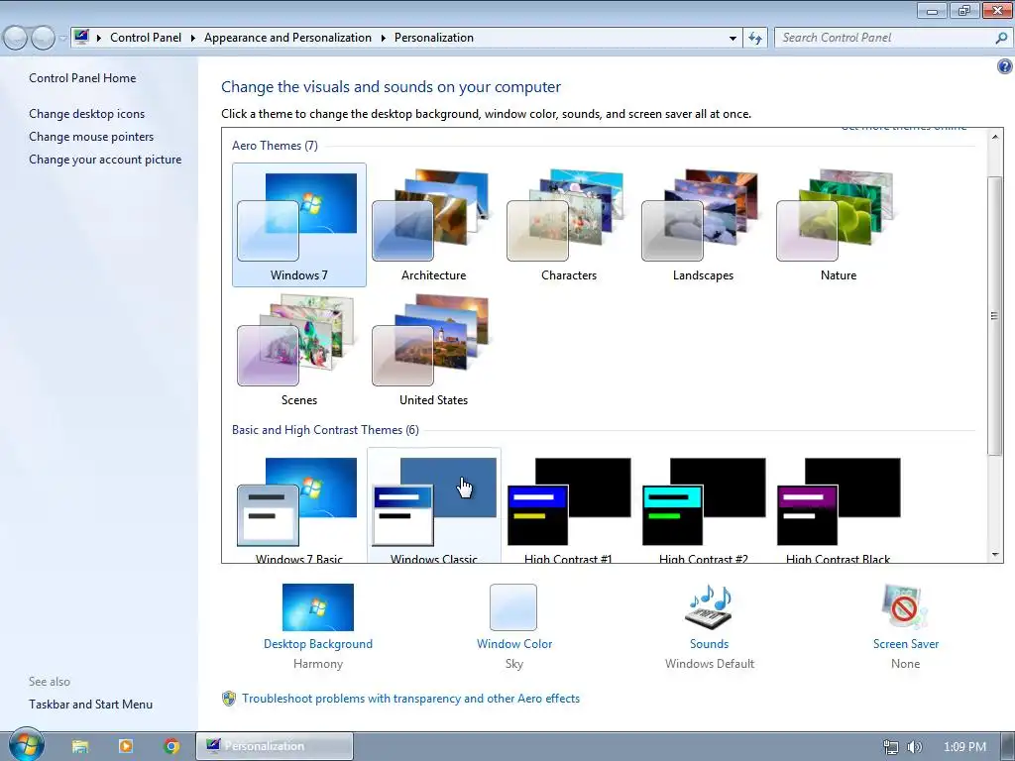Click Basic and High Contrast Themes heading
The width and height of the screenshot is (1015, 761).
(x=325, y=430)
